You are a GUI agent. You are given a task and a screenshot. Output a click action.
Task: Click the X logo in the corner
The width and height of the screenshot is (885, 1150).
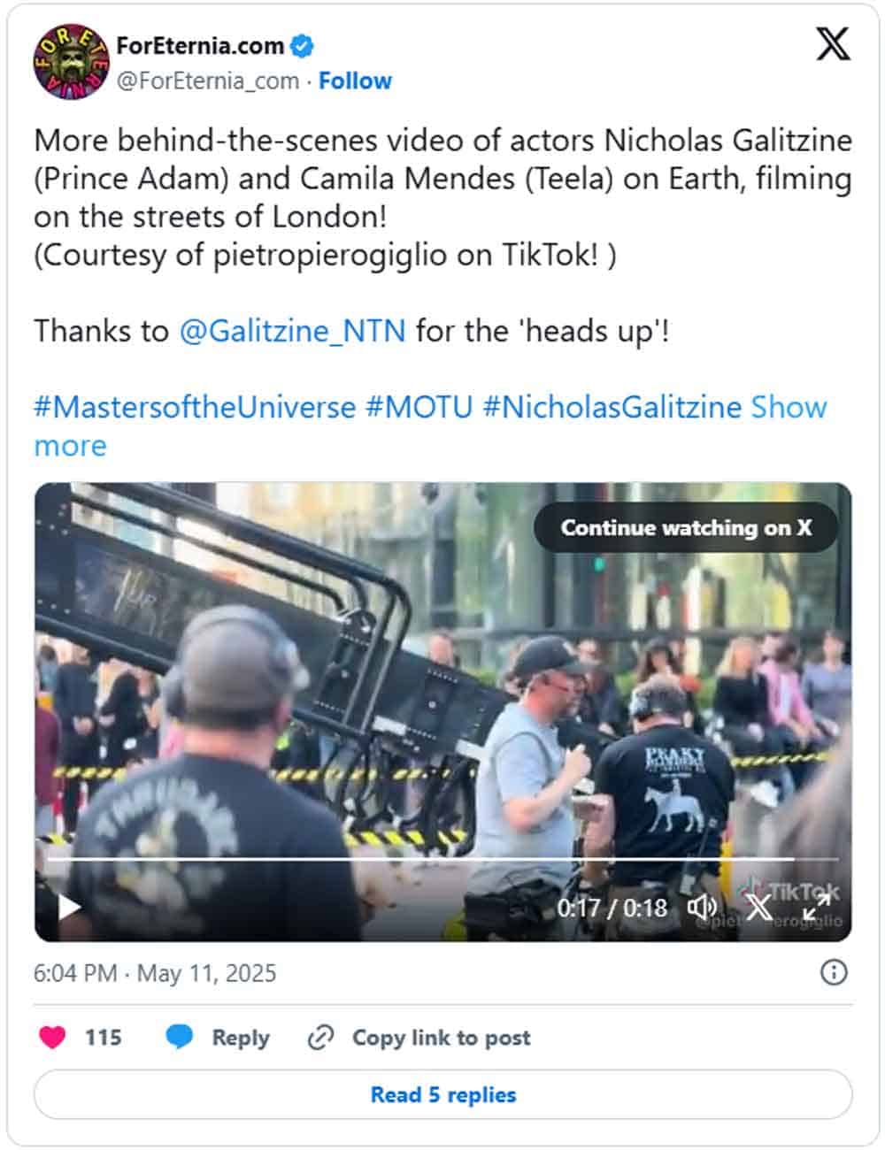(x=832, y=44)
